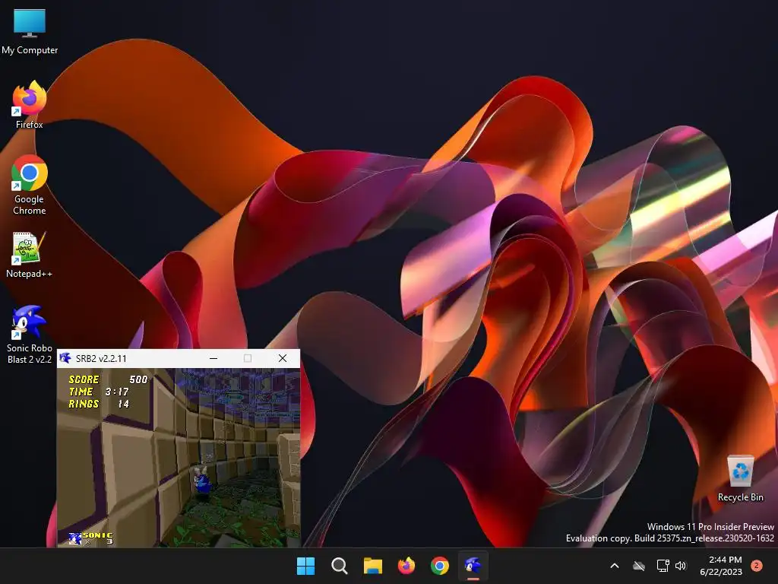Open the network status tray icon
Viewport: 778px width, 584px height.
click(663, 566)
